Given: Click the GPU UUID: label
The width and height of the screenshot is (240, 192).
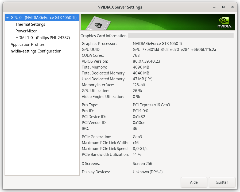Looking at the screenshot, I should point(91,50).
